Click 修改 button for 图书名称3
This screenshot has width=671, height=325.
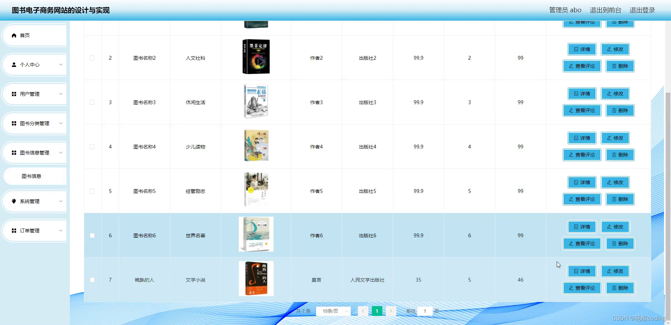click(615, 94)
